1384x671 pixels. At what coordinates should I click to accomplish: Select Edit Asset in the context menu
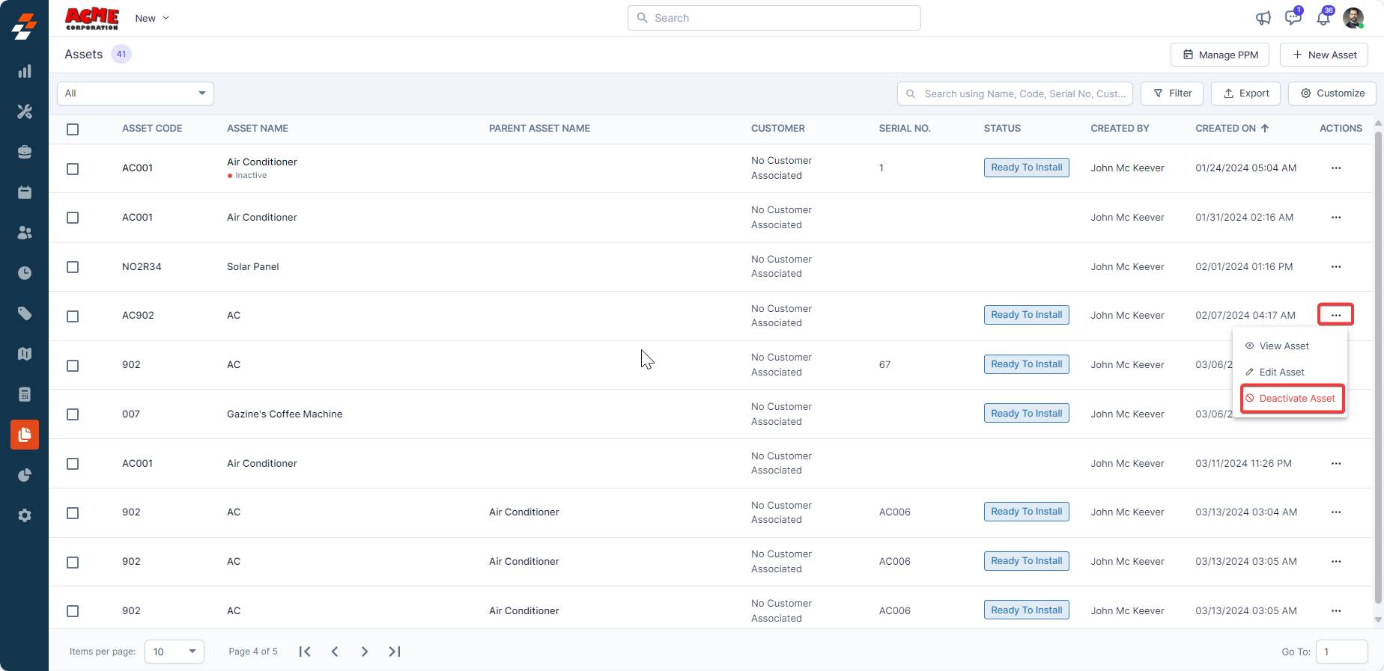[1281, 373]
